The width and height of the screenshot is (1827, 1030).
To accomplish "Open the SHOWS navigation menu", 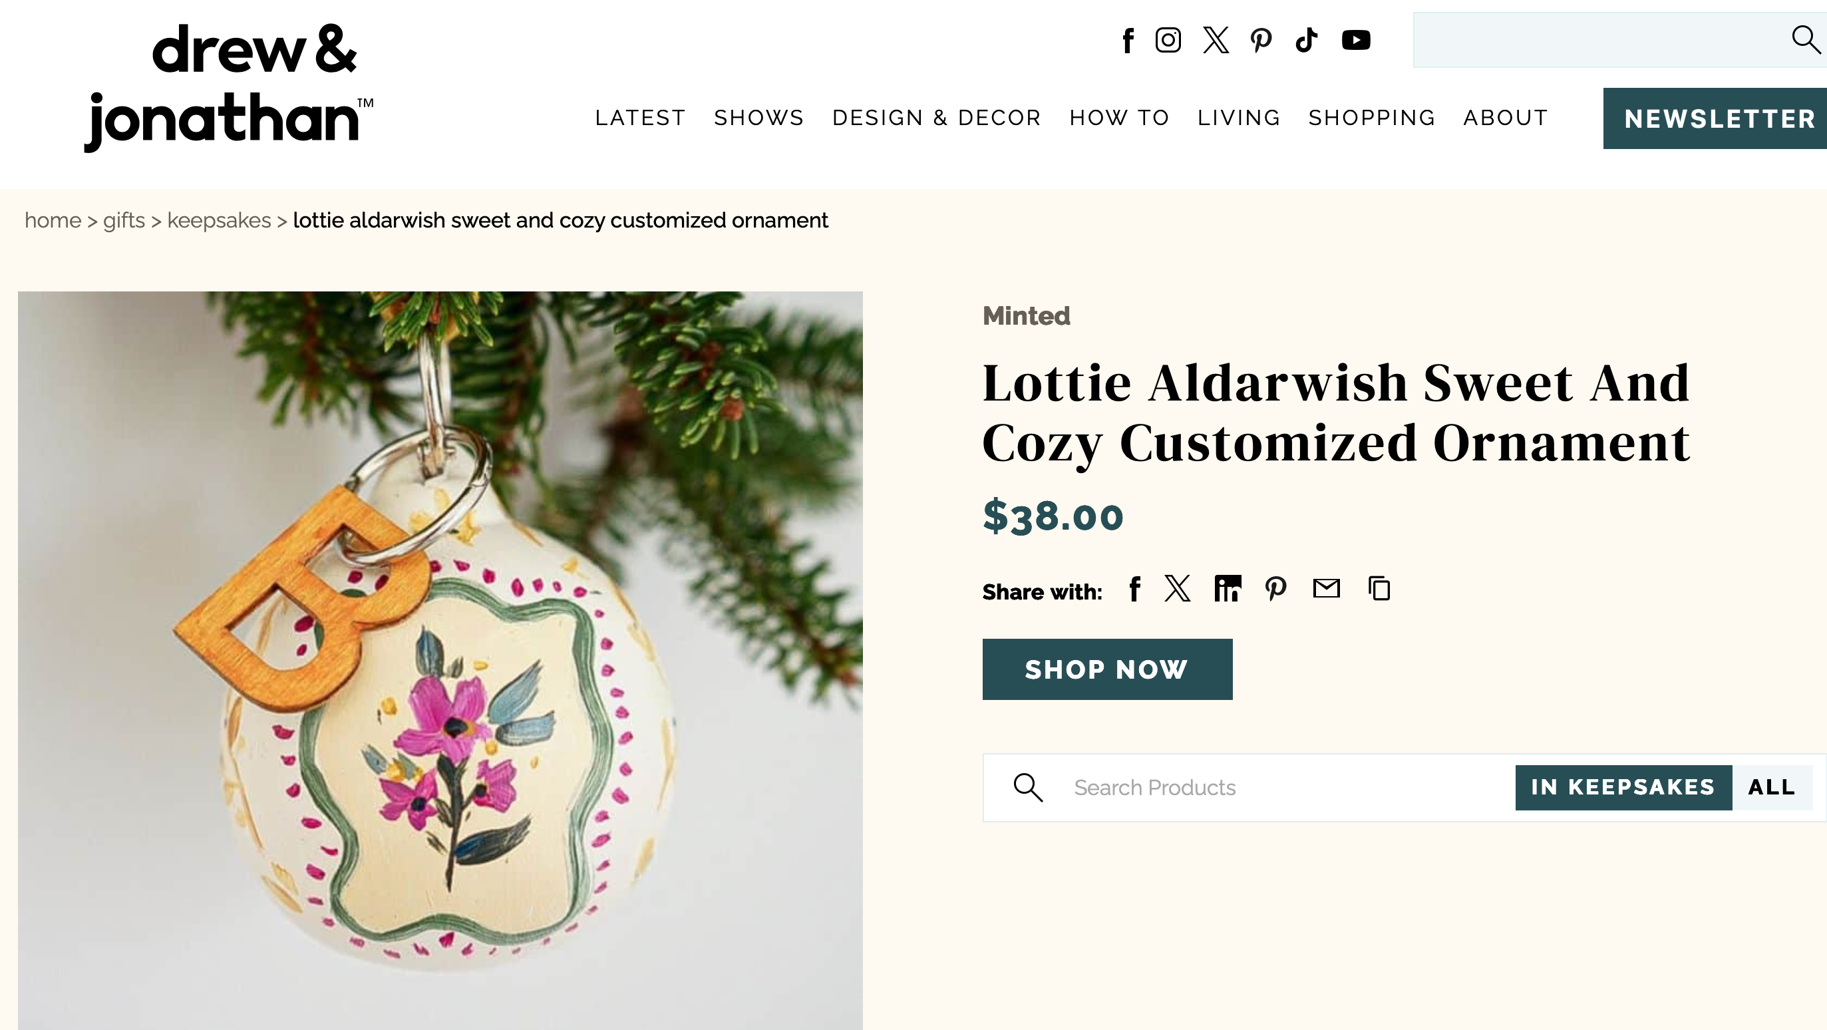I will click(x=759, y=118).
